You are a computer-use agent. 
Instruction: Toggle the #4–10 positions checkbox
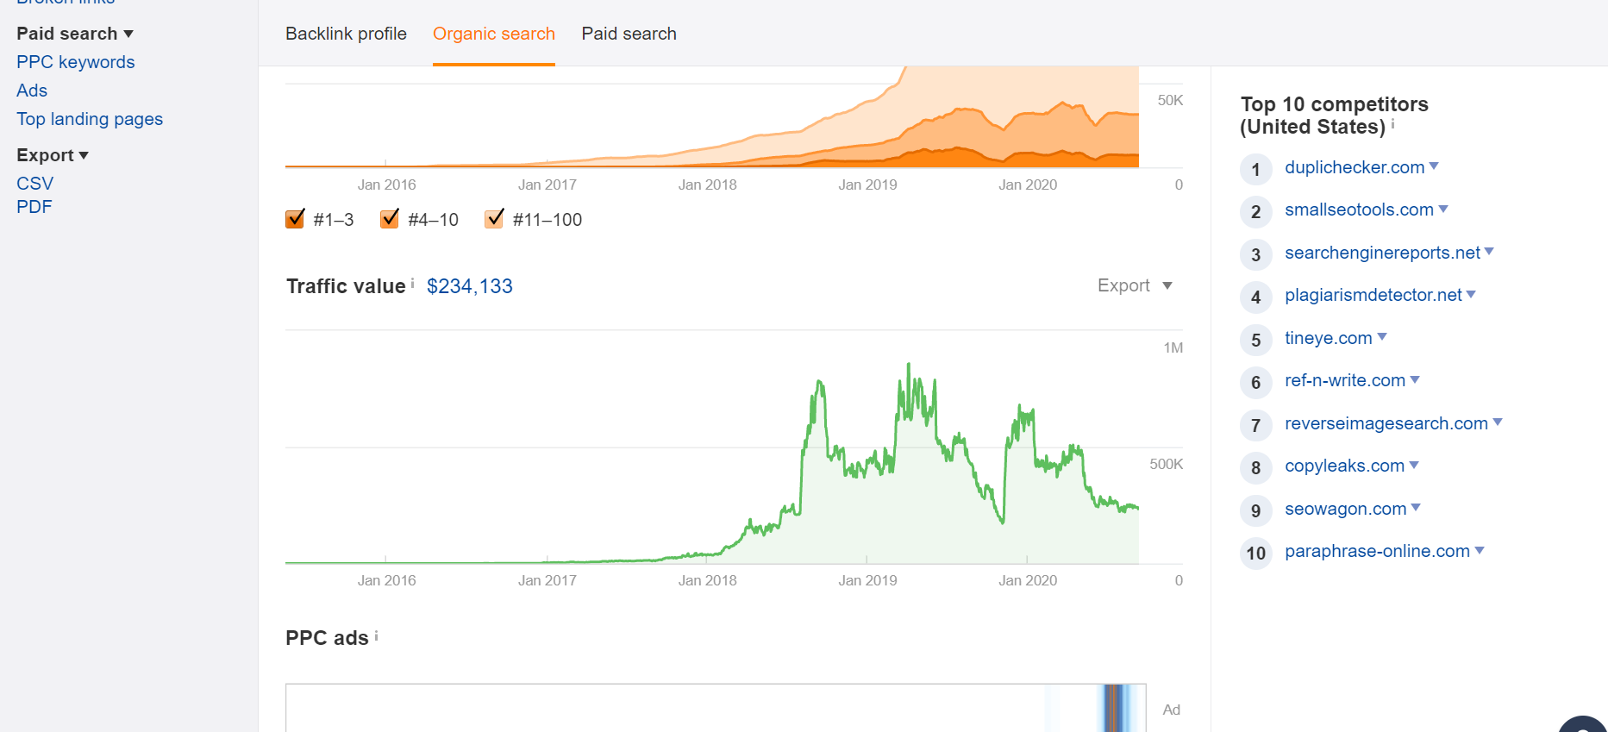pos(390,219)
